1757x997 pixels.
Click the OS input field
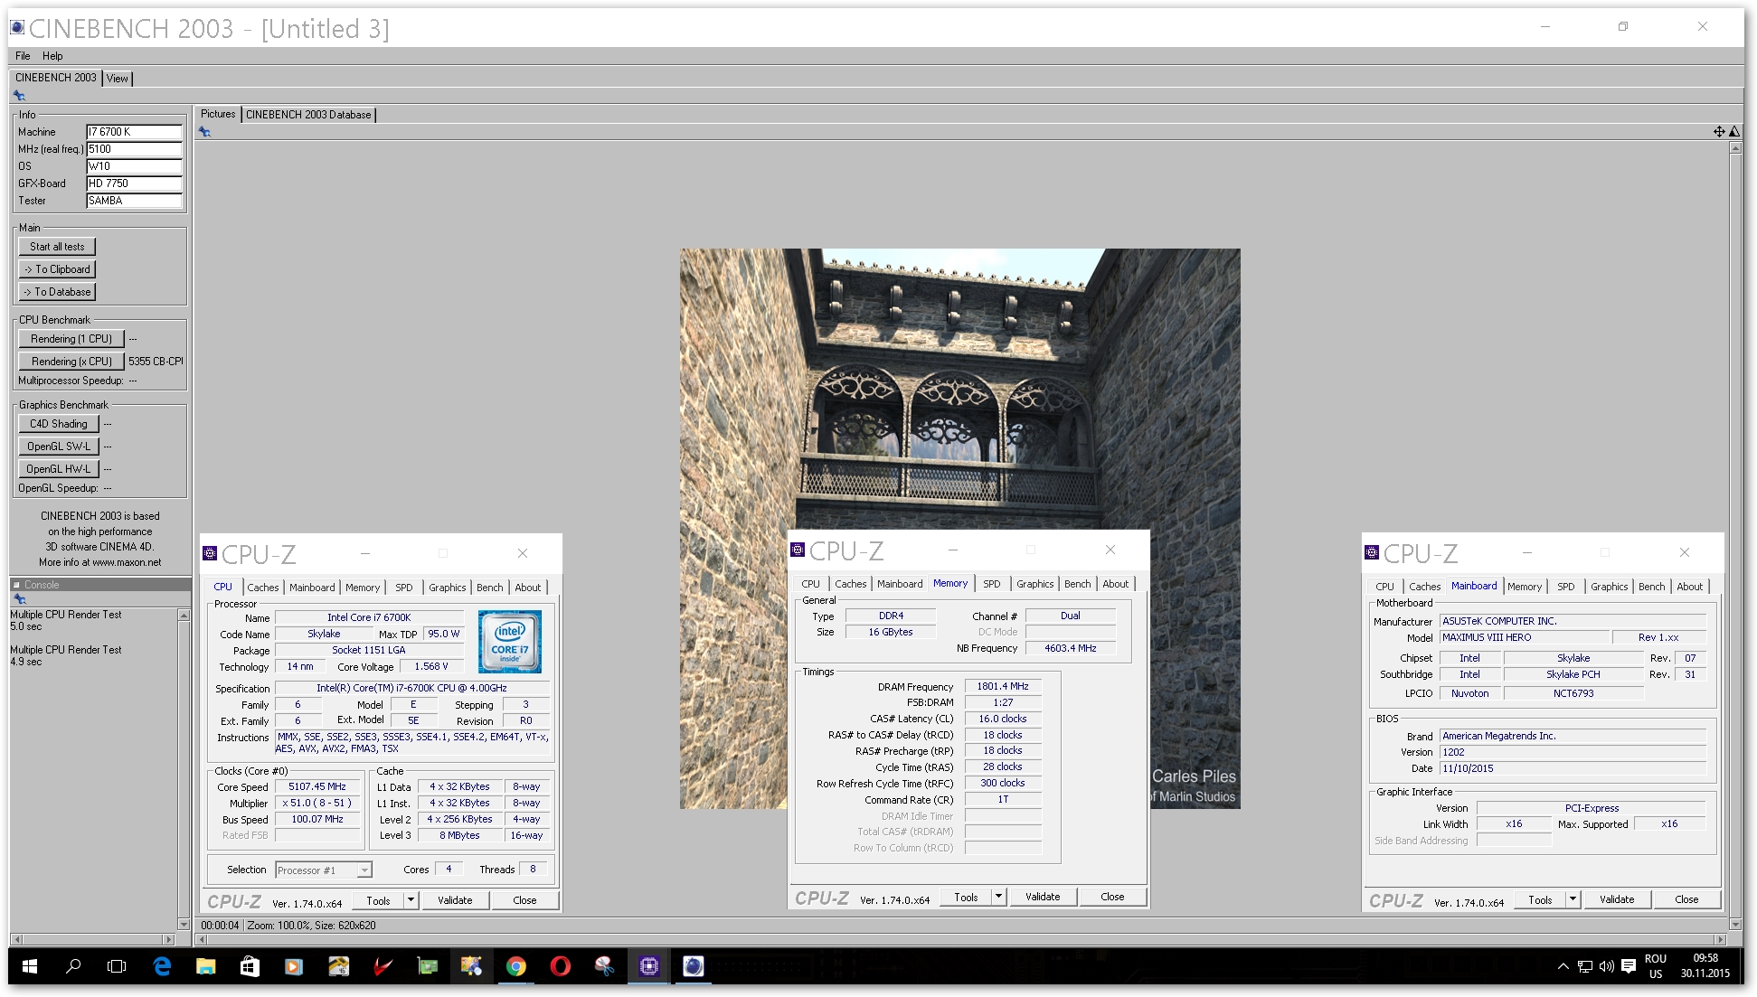[x=134, y=166]
